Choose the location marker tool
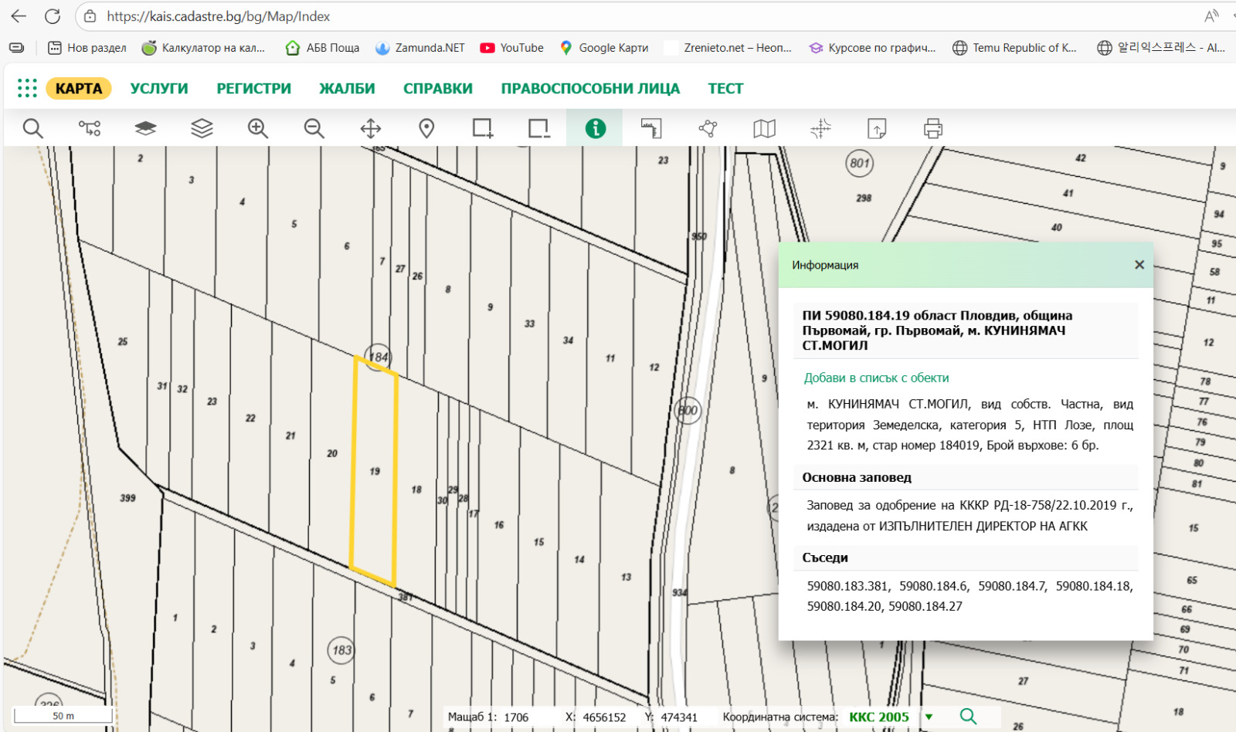The width and height of the screenshot is (1236, 732). (426, 128)
